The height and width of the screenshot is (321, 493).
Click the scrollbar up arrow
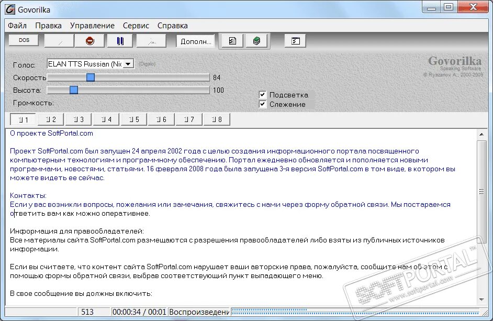coord(481,135)
